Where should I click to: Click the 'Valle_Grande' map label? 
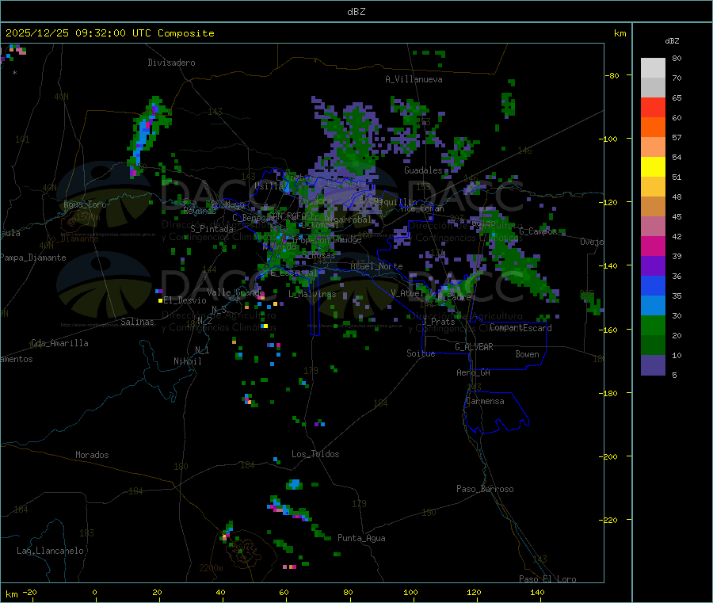tap(235, 292)
